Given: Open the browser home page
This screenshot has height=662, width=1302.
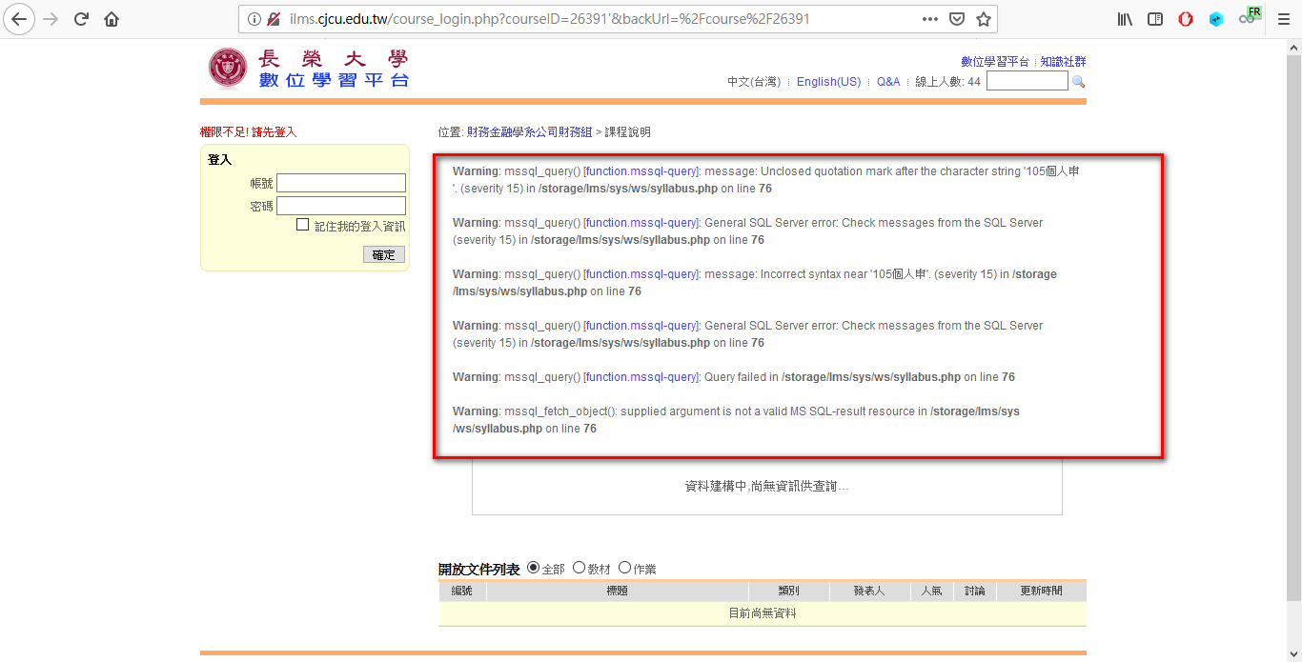Looking at the screenshot, I should click(x=112, y=19).
